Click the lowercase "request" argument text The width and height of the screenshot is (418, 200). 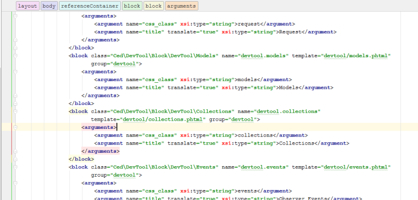click(249, 24)
